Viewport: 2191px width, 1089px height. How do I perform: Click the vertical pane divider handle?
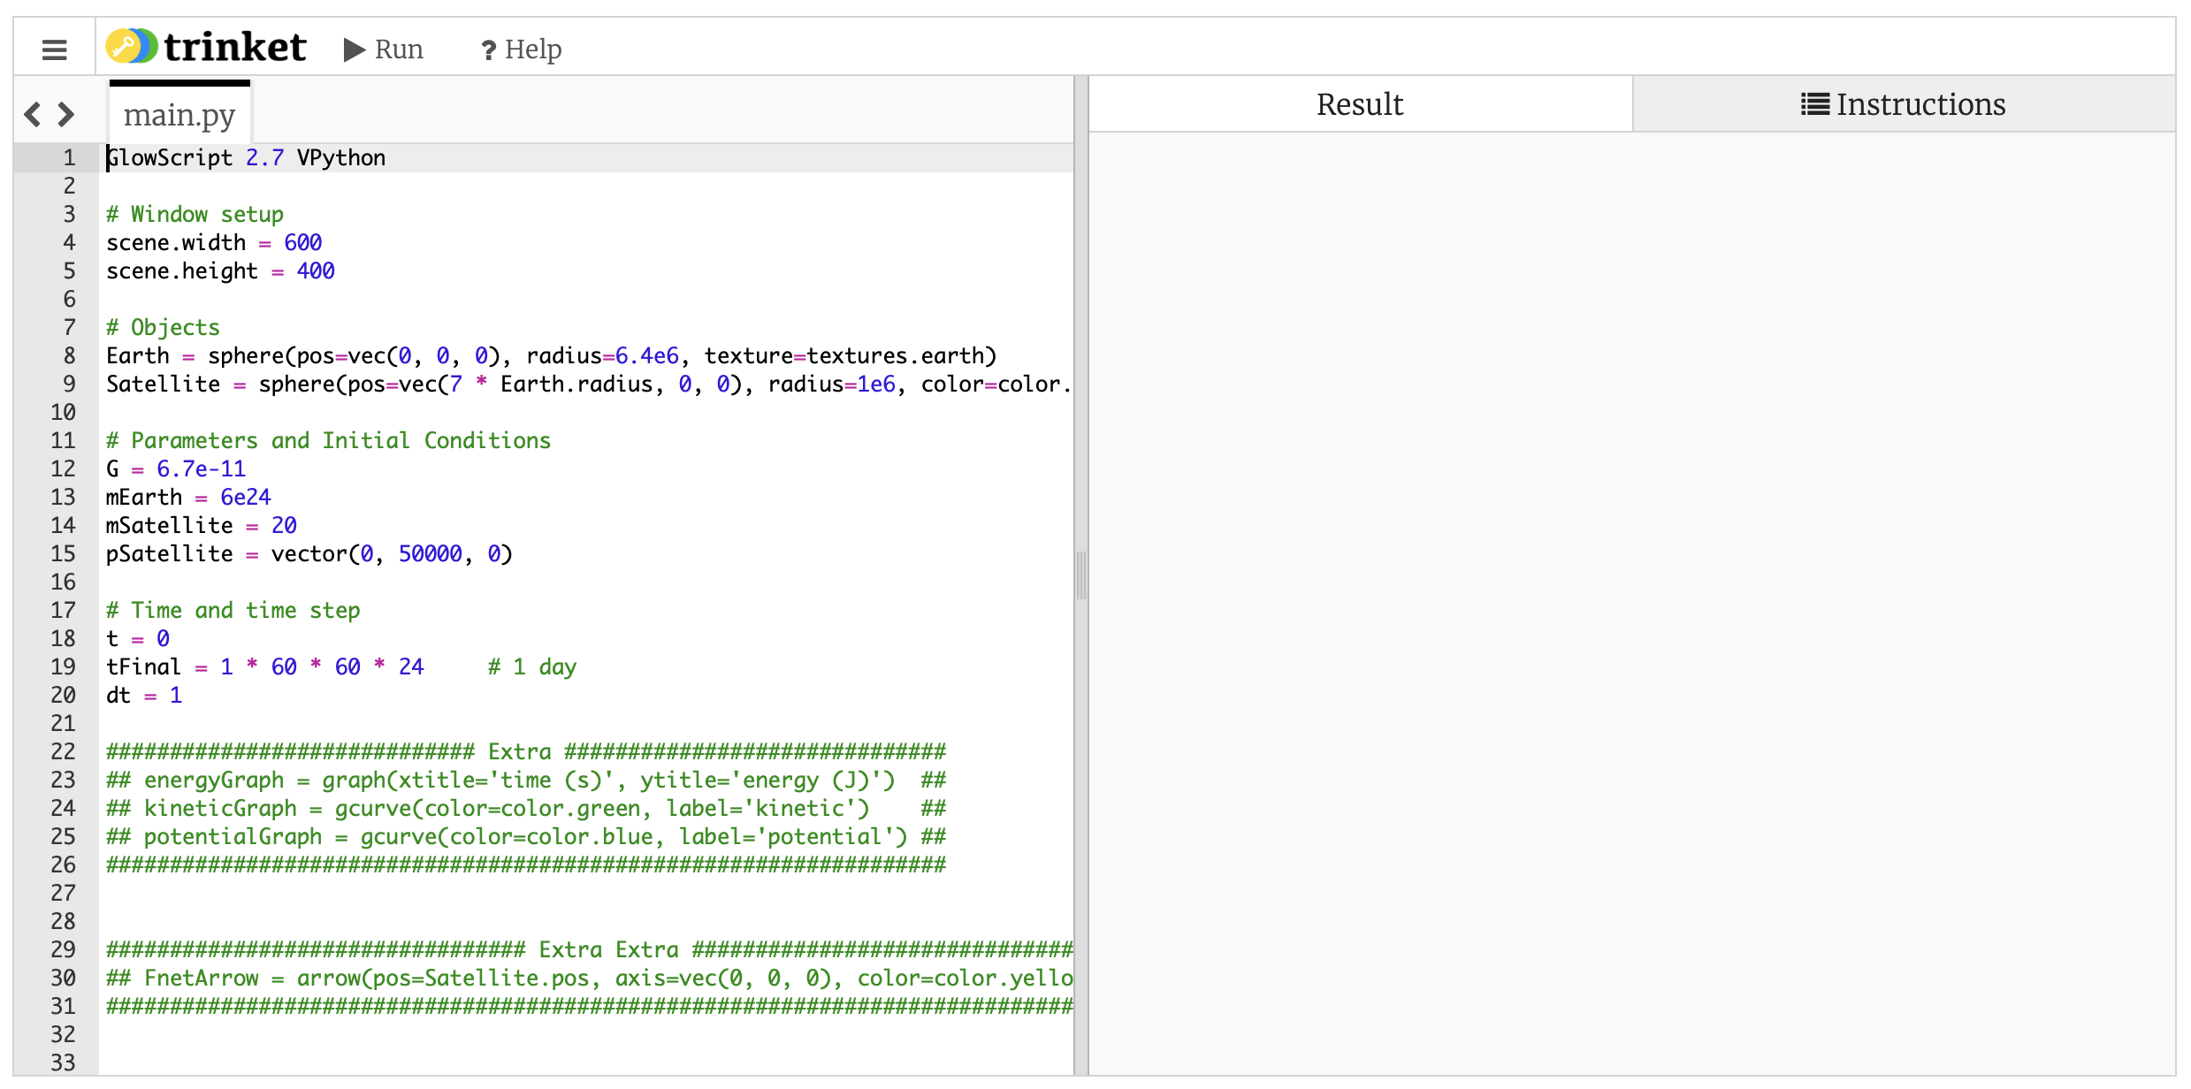coord(1080,575)
